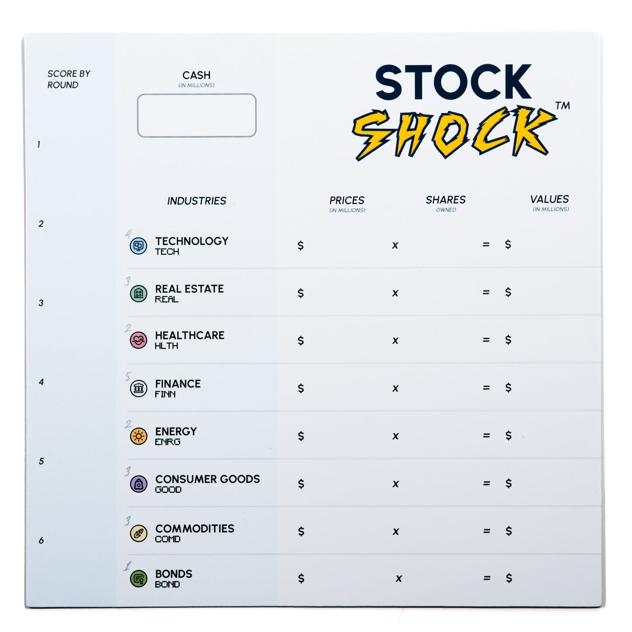632x632 pixels.
Task: Select the Real Estate building icon
Action: point(139,293)
